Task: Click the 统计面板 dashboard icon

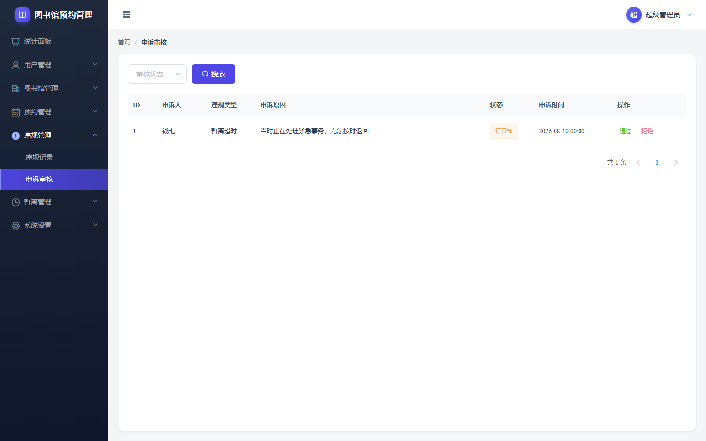Action: 16,42
